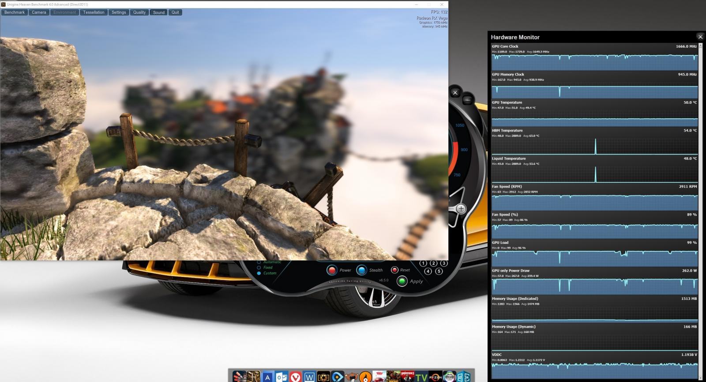Load TriXX profile 5
Image resolution: width=706 pixels, height=382 pixels.
pos(439,271)
